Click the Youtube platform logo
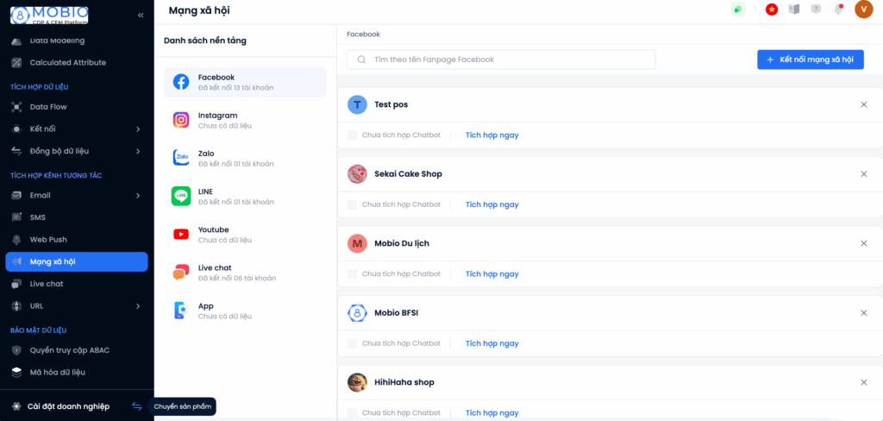This screenshot has width=883, height=421. coord(181,235)
